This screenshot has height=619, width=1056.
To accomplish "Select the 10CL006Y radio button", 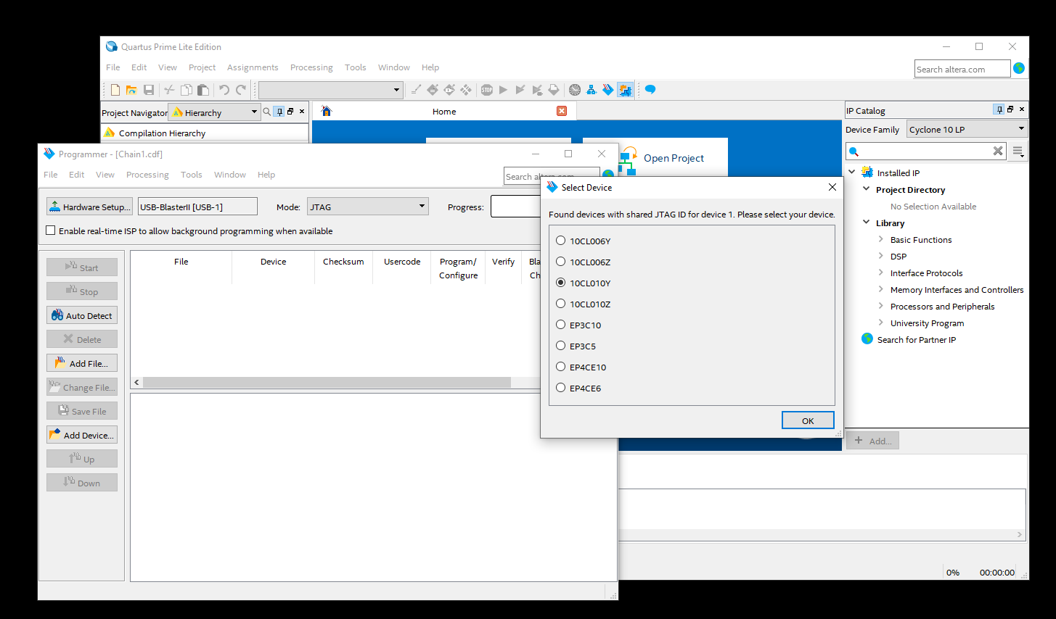I will click(x=560, y=241).
